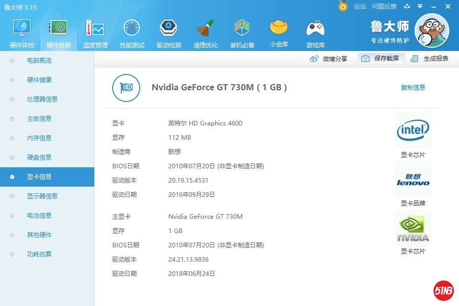Click 生成报表 generate report button

(430, 59)
